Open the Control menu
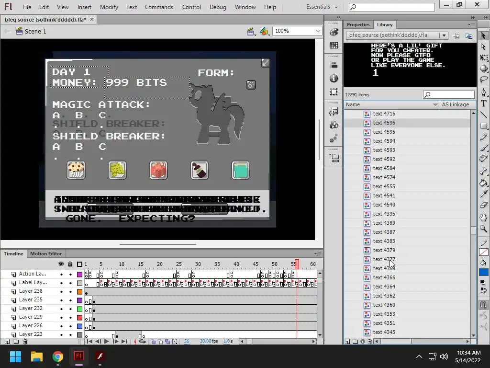The width and height of the screenshot is (490, 368). click(191, 7)
